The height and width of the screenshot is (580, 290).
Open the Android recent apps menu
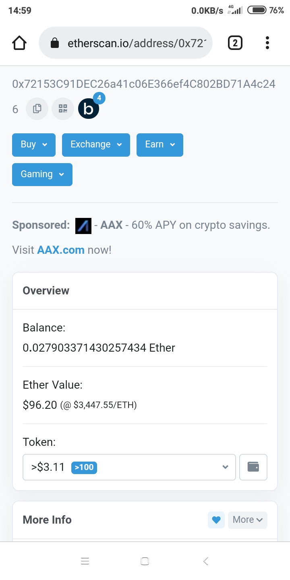[x=85, y=561]
